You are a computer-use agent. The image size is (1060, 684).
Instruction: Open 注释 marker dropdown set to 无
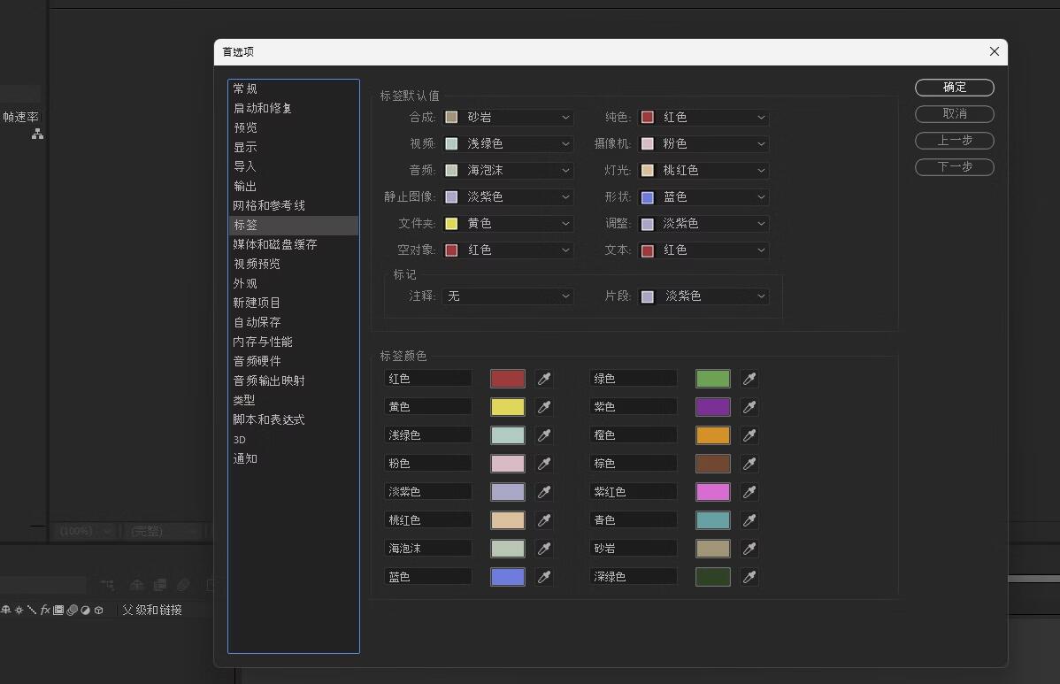click(x=508, y=296)
